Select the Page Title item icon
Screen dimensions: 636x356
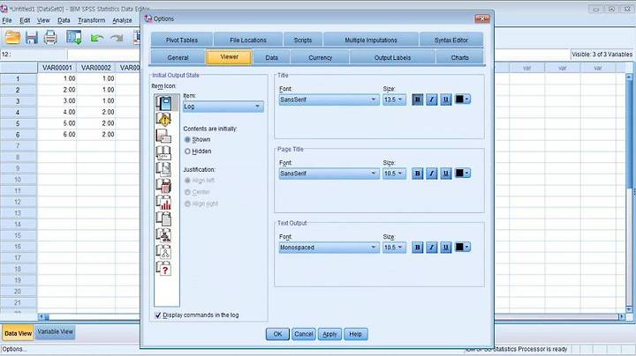click(164, 169)
